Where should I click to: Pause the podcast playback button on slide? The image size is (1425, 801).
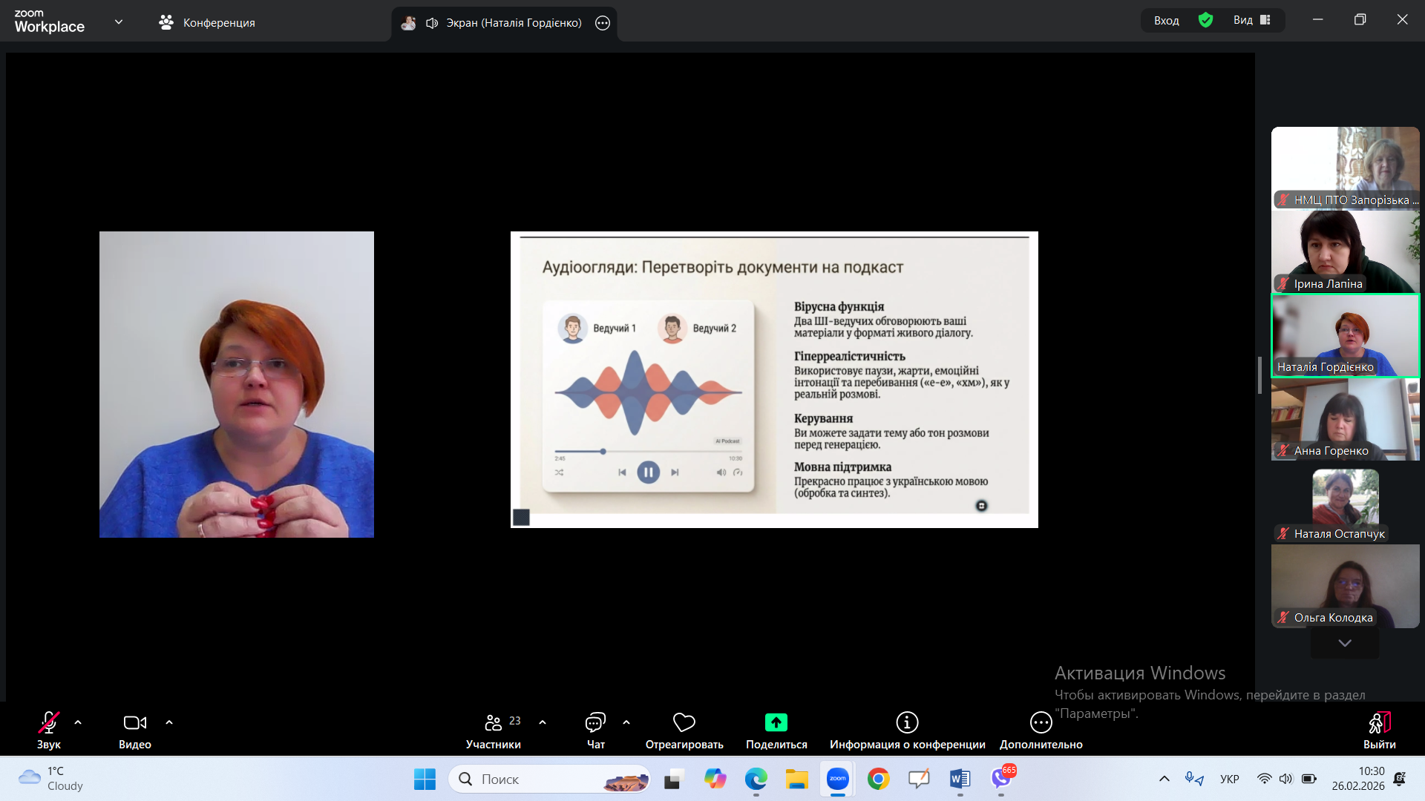point(648,472)
